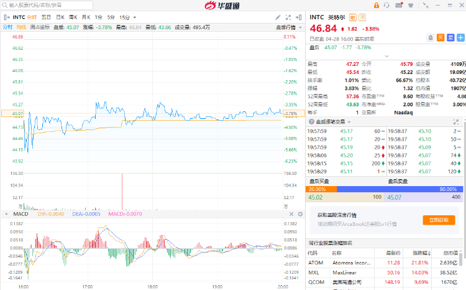466x290 pixels.
Task: Select the 5分 chart interval tab
Action: point(111,17)
